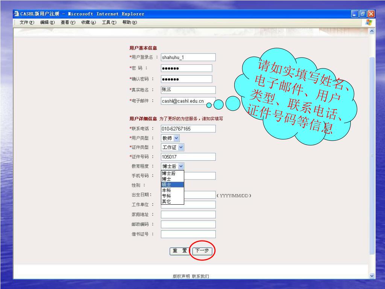Click the Internet Explorer title bar icon

tap(16, 14)
